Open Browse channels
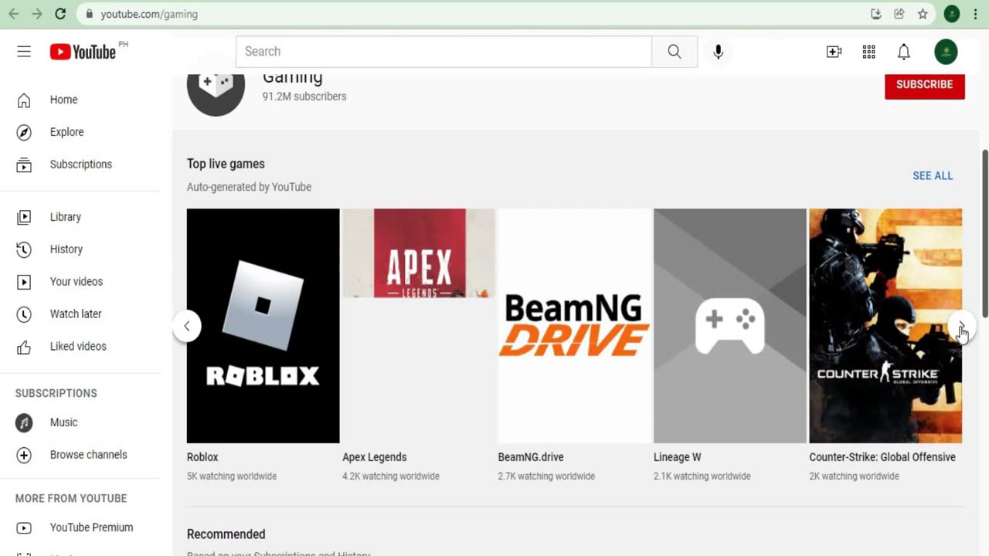This screenshot has width=989, height=556. pos(80,455)
